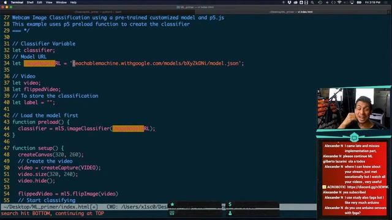
Task: Click the 'let video;' line
Action: tap(26, 83)
